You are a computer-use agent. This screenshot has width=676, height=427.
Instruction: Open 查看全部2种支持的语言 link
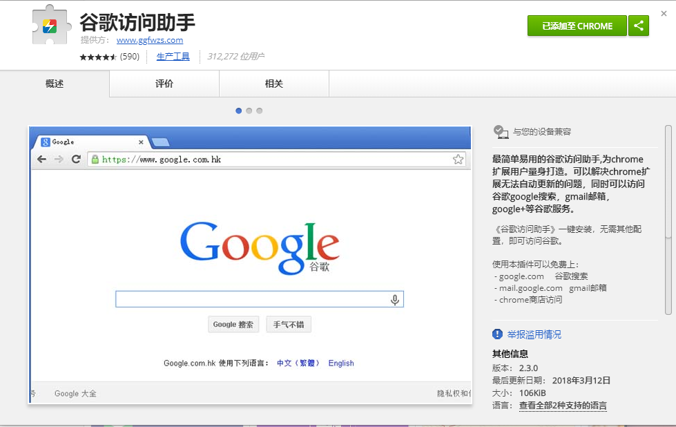(x=563, y=406)
